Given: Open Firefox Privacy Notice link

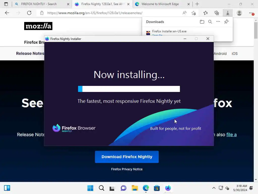Looking at the screenshot, I should [x=127, y=169].
